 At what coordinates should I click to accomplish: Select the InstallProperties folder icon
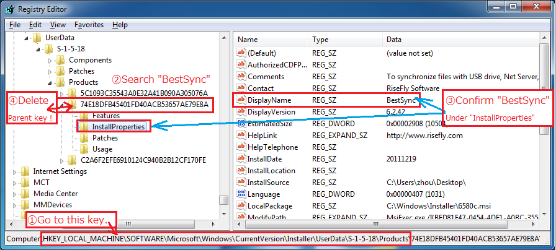point(84,127)
